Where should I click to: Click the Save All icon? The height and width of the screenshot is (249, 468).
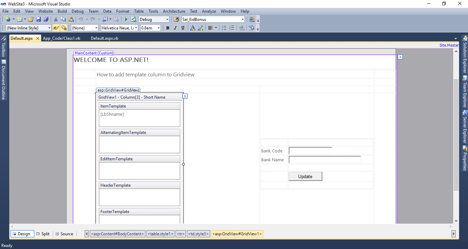tap(46, 19)
